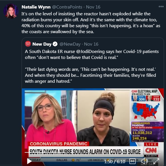Viewport: 166px width, 166px height.
Task: Open the @NewDay handle in quoted tweet
Action: point(70,44)
